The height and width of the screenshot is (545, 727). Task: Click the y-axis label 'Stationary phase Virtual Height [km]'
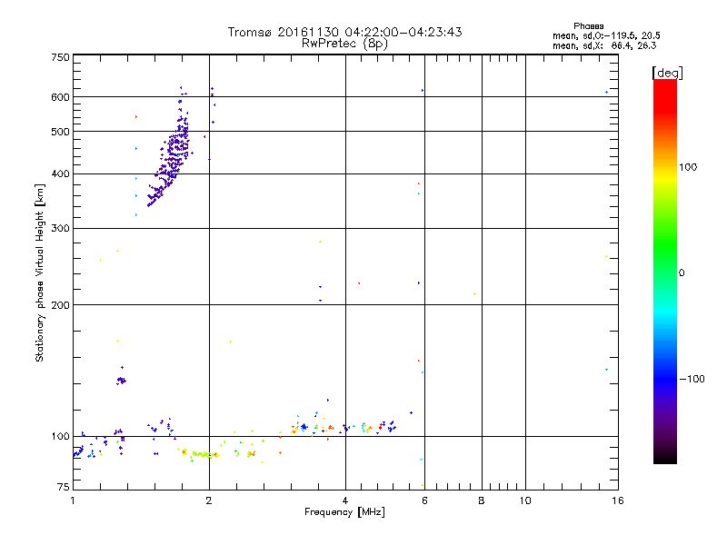tap(39, 272)
